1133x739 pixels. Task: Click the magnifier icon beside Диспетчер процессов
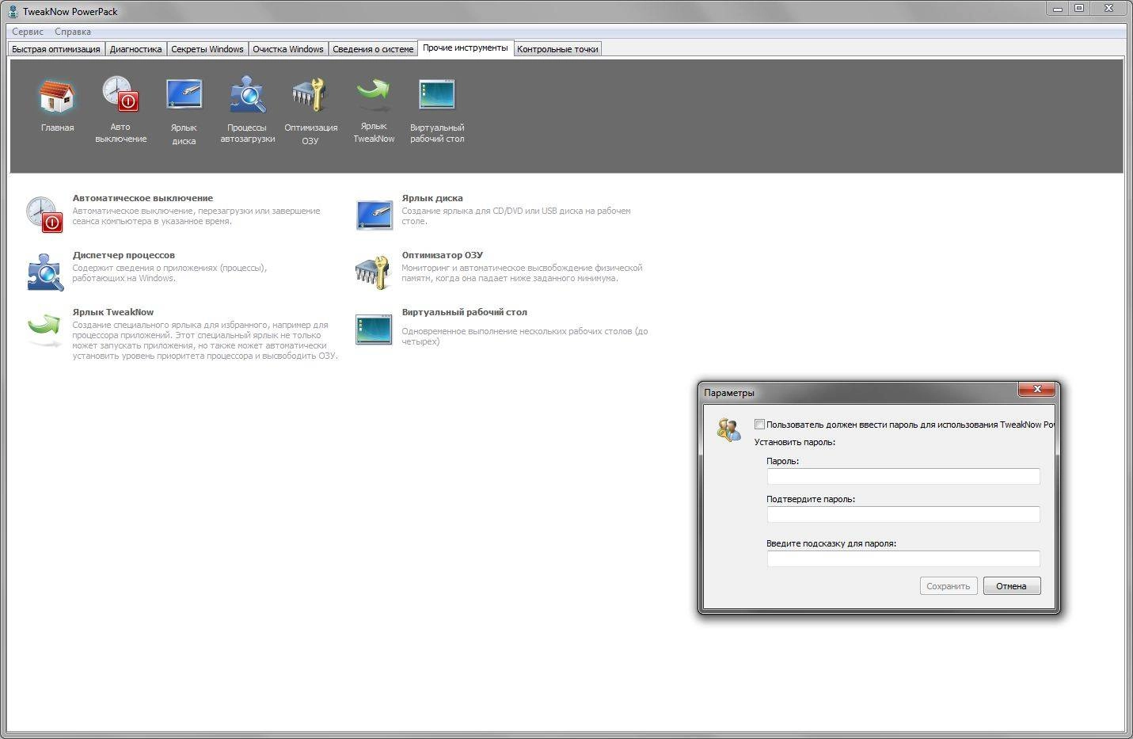pos(44,272)
